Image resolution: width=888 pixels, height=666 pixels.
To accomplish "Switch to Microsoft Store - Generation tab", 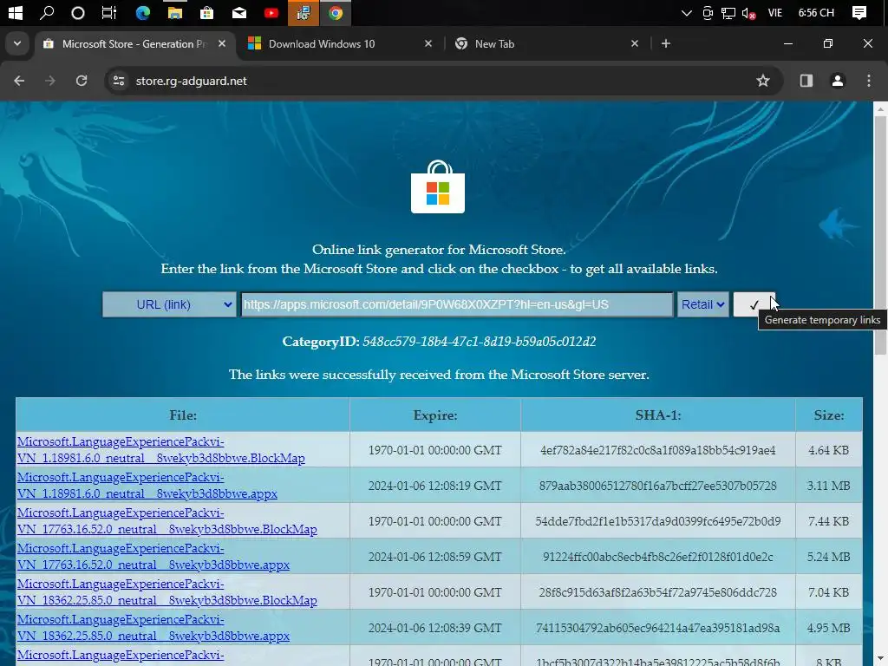I will tap(134, 43).
